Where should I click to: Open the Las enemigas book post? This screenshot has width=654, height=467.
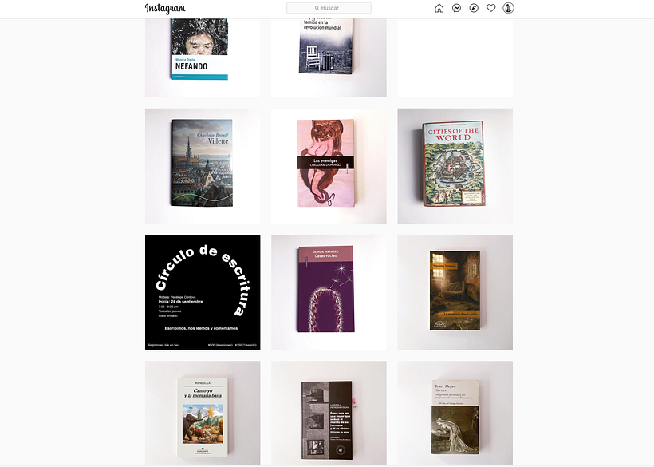pyautogui.click(x=329, y=166)
